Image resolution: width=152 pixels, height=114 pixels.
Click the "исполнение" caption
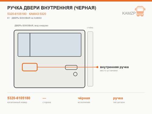point(84,102)
